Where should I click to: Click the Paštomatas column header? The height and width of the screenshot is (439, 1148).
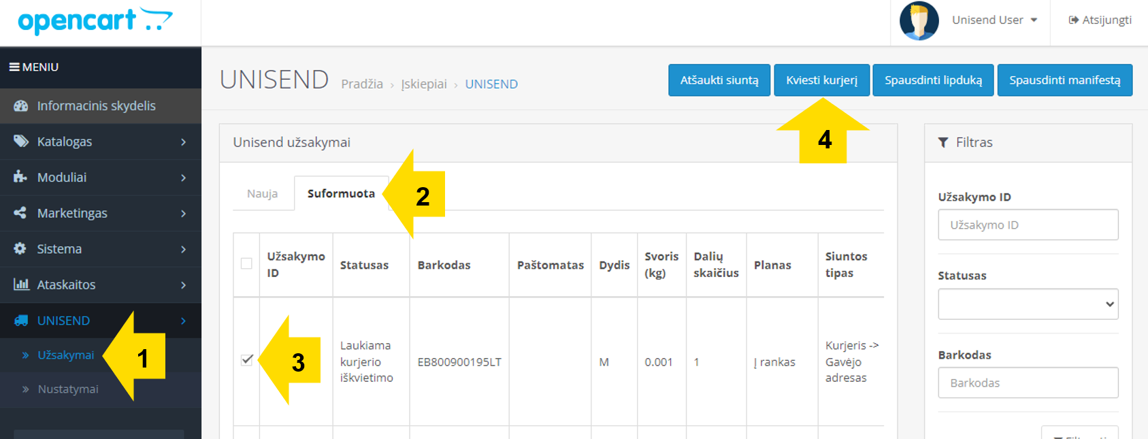point(551,265)
